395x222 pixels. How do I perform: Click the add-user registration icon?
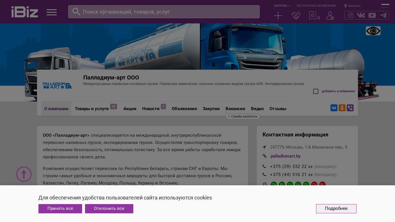pyautogui.click(x=330, y=16)
